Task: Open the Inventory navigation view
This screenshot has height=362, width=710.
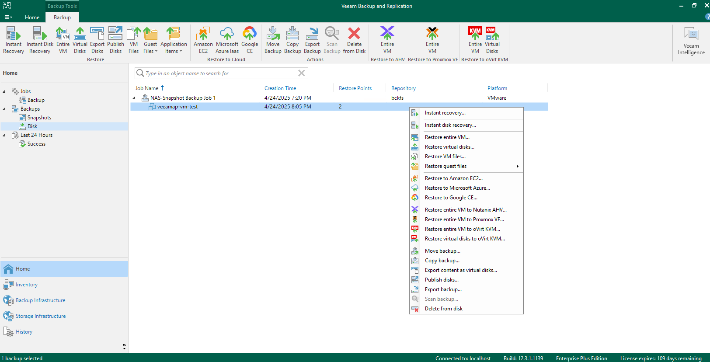Action: point(64,285)
